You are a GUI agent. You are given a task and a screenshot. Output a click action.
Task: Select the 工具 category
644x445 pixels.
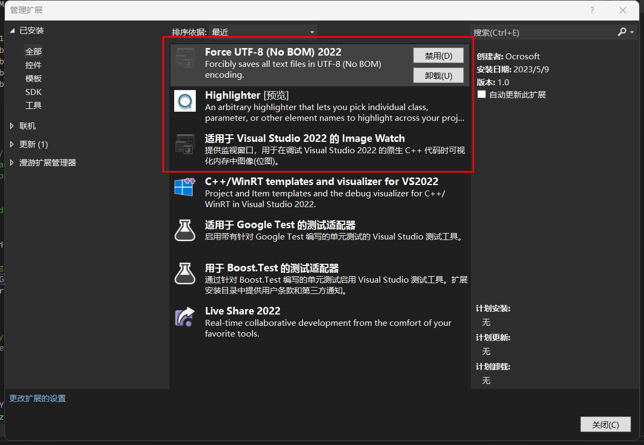coord(33,106)
